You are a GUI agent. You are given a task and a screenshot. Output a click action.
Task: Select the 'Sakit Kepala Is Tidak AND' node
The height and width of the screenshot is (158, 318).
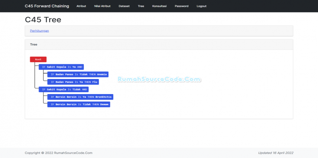(x=64, y=89)
